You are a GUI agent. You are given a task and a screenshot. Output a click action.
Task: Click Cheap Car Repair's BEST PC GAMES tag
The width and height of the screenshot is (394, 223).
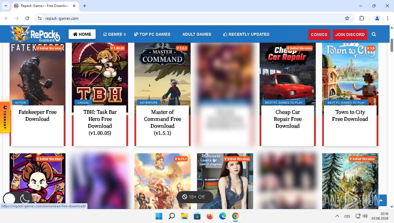(x=284, y=102)
